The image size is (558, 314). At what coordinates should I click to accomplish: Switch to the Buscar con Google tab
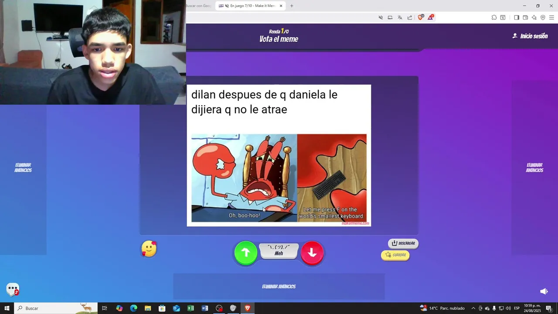point(199,6)
